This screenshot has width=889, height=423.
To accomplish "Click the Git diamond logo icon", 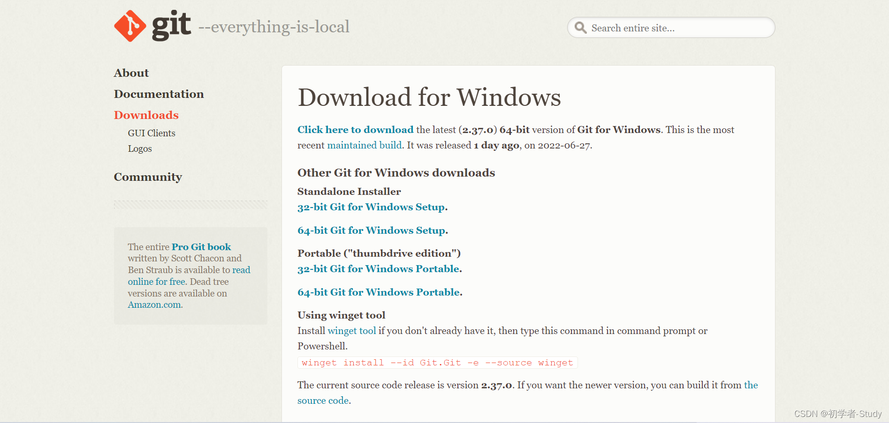I will pos(130,26).
